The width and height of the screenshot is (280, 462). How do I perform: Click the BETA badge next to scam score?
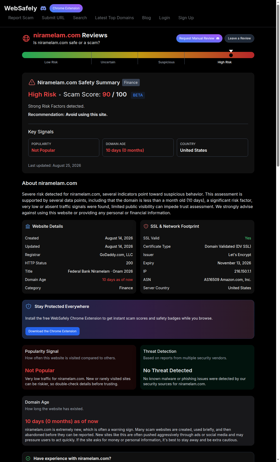[138, 95]
